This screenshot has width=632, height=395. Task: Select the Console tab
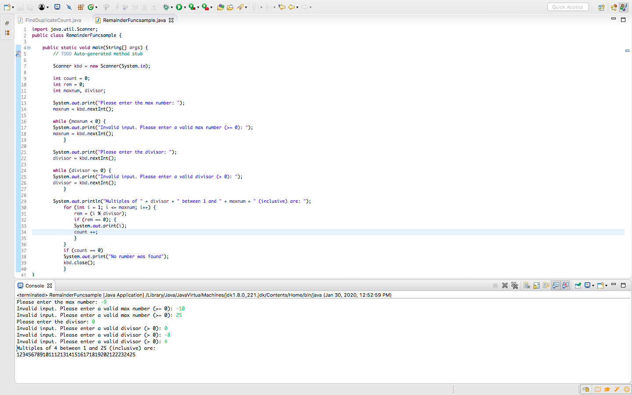35,285
